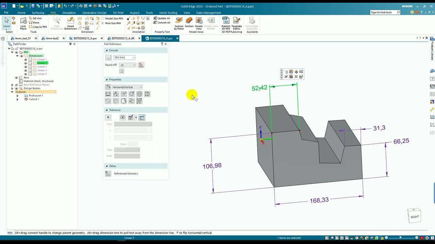Open the Home ribbon tab
This screenshot has width=435, height=244.
tap(21, 13)
